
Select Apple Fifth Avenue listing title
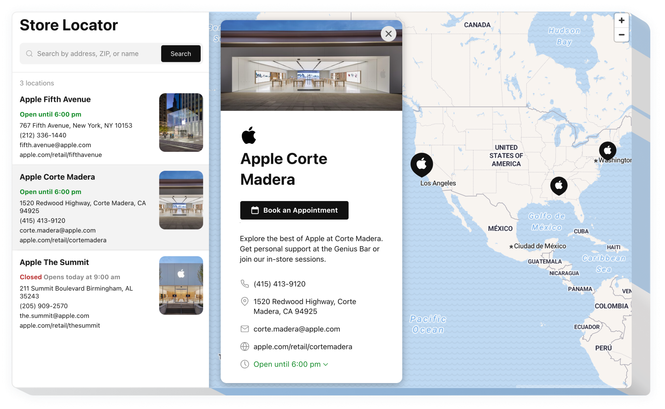pos(55,100)
